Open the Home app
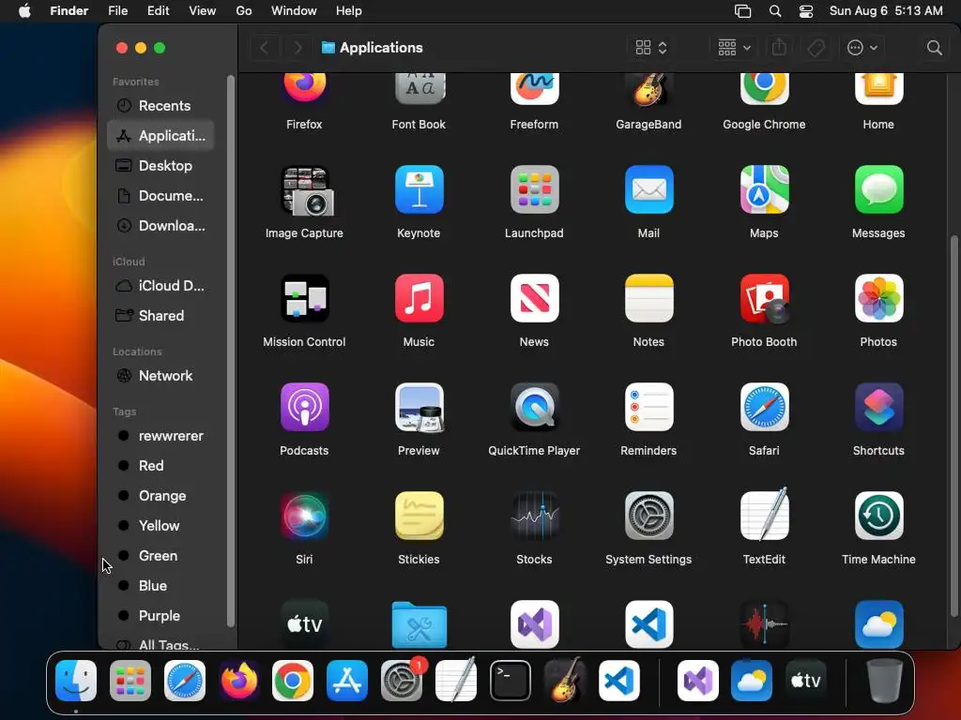961x720 pixels. tap(878, 89)
